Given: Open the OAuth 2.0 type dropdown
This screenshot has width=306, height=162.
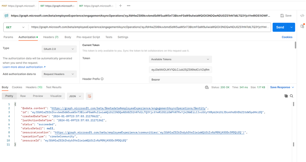Looking at the screenshot, I should (x=59, y=49).
